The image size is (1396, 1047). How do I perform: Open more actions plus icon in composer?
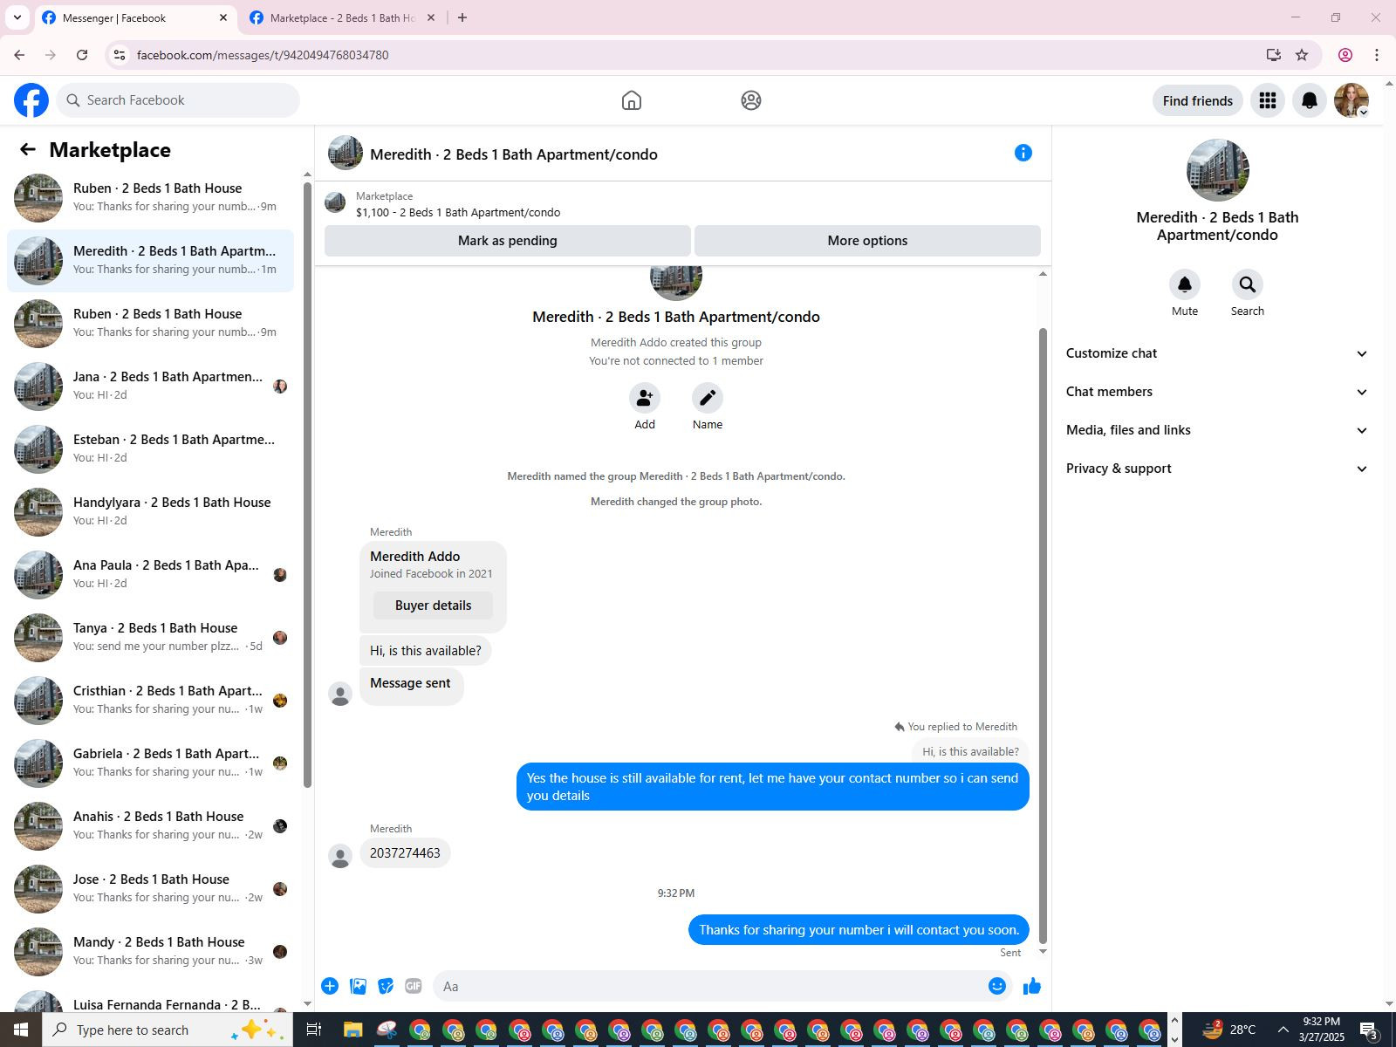(x=330, y=986)
